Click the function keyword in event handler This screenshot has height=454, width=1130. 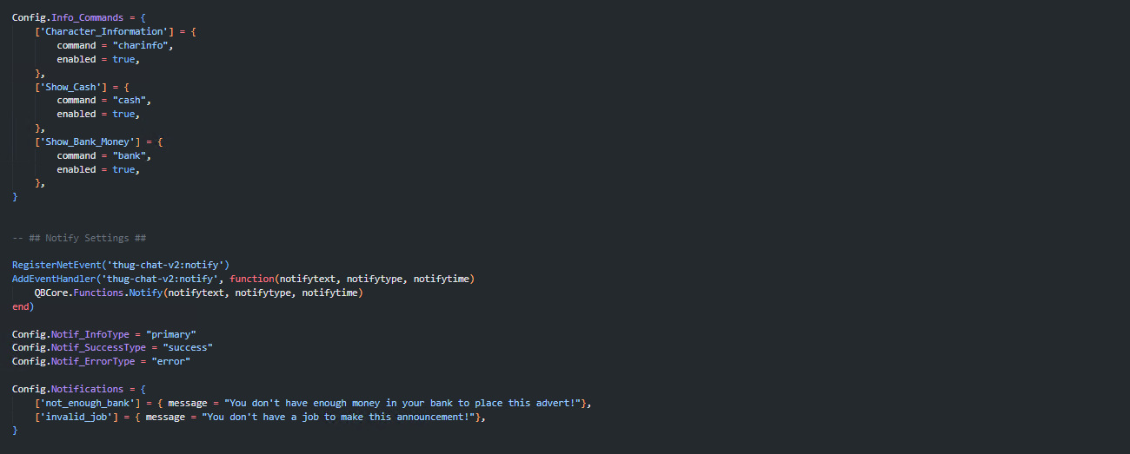click(252, 279)
